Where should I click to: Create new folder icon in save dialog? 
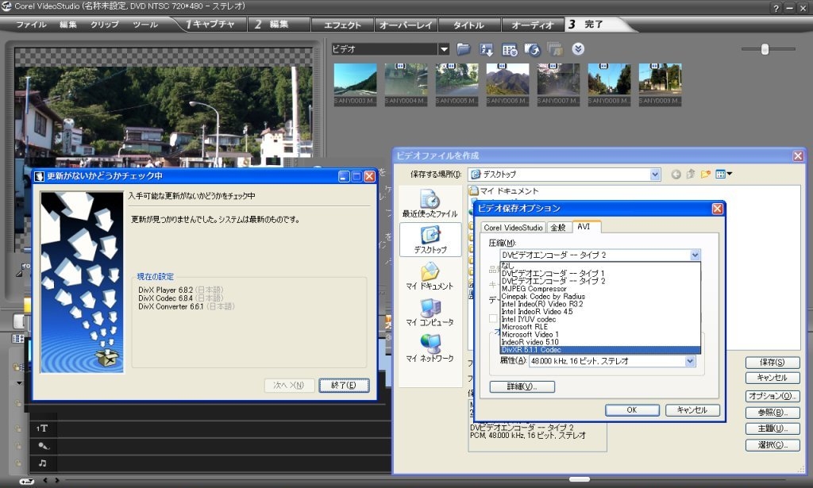pyautogui.click(x=705, y=175)
